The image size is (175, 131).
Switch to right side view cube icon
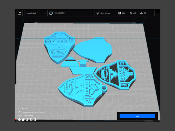[x=35, y=120]
